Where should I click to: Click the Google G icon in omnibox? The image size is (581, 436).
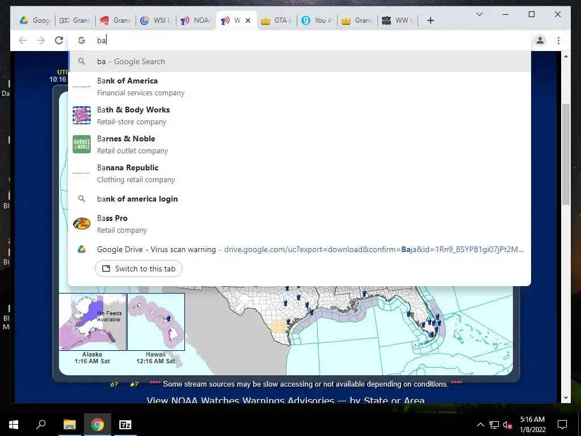82,40
